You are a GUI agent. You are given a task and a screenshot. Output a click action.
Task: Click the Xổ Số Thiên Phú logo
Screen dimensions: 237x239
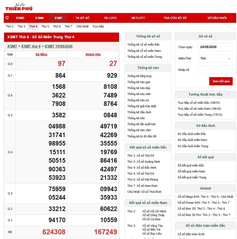pos(19,7)
